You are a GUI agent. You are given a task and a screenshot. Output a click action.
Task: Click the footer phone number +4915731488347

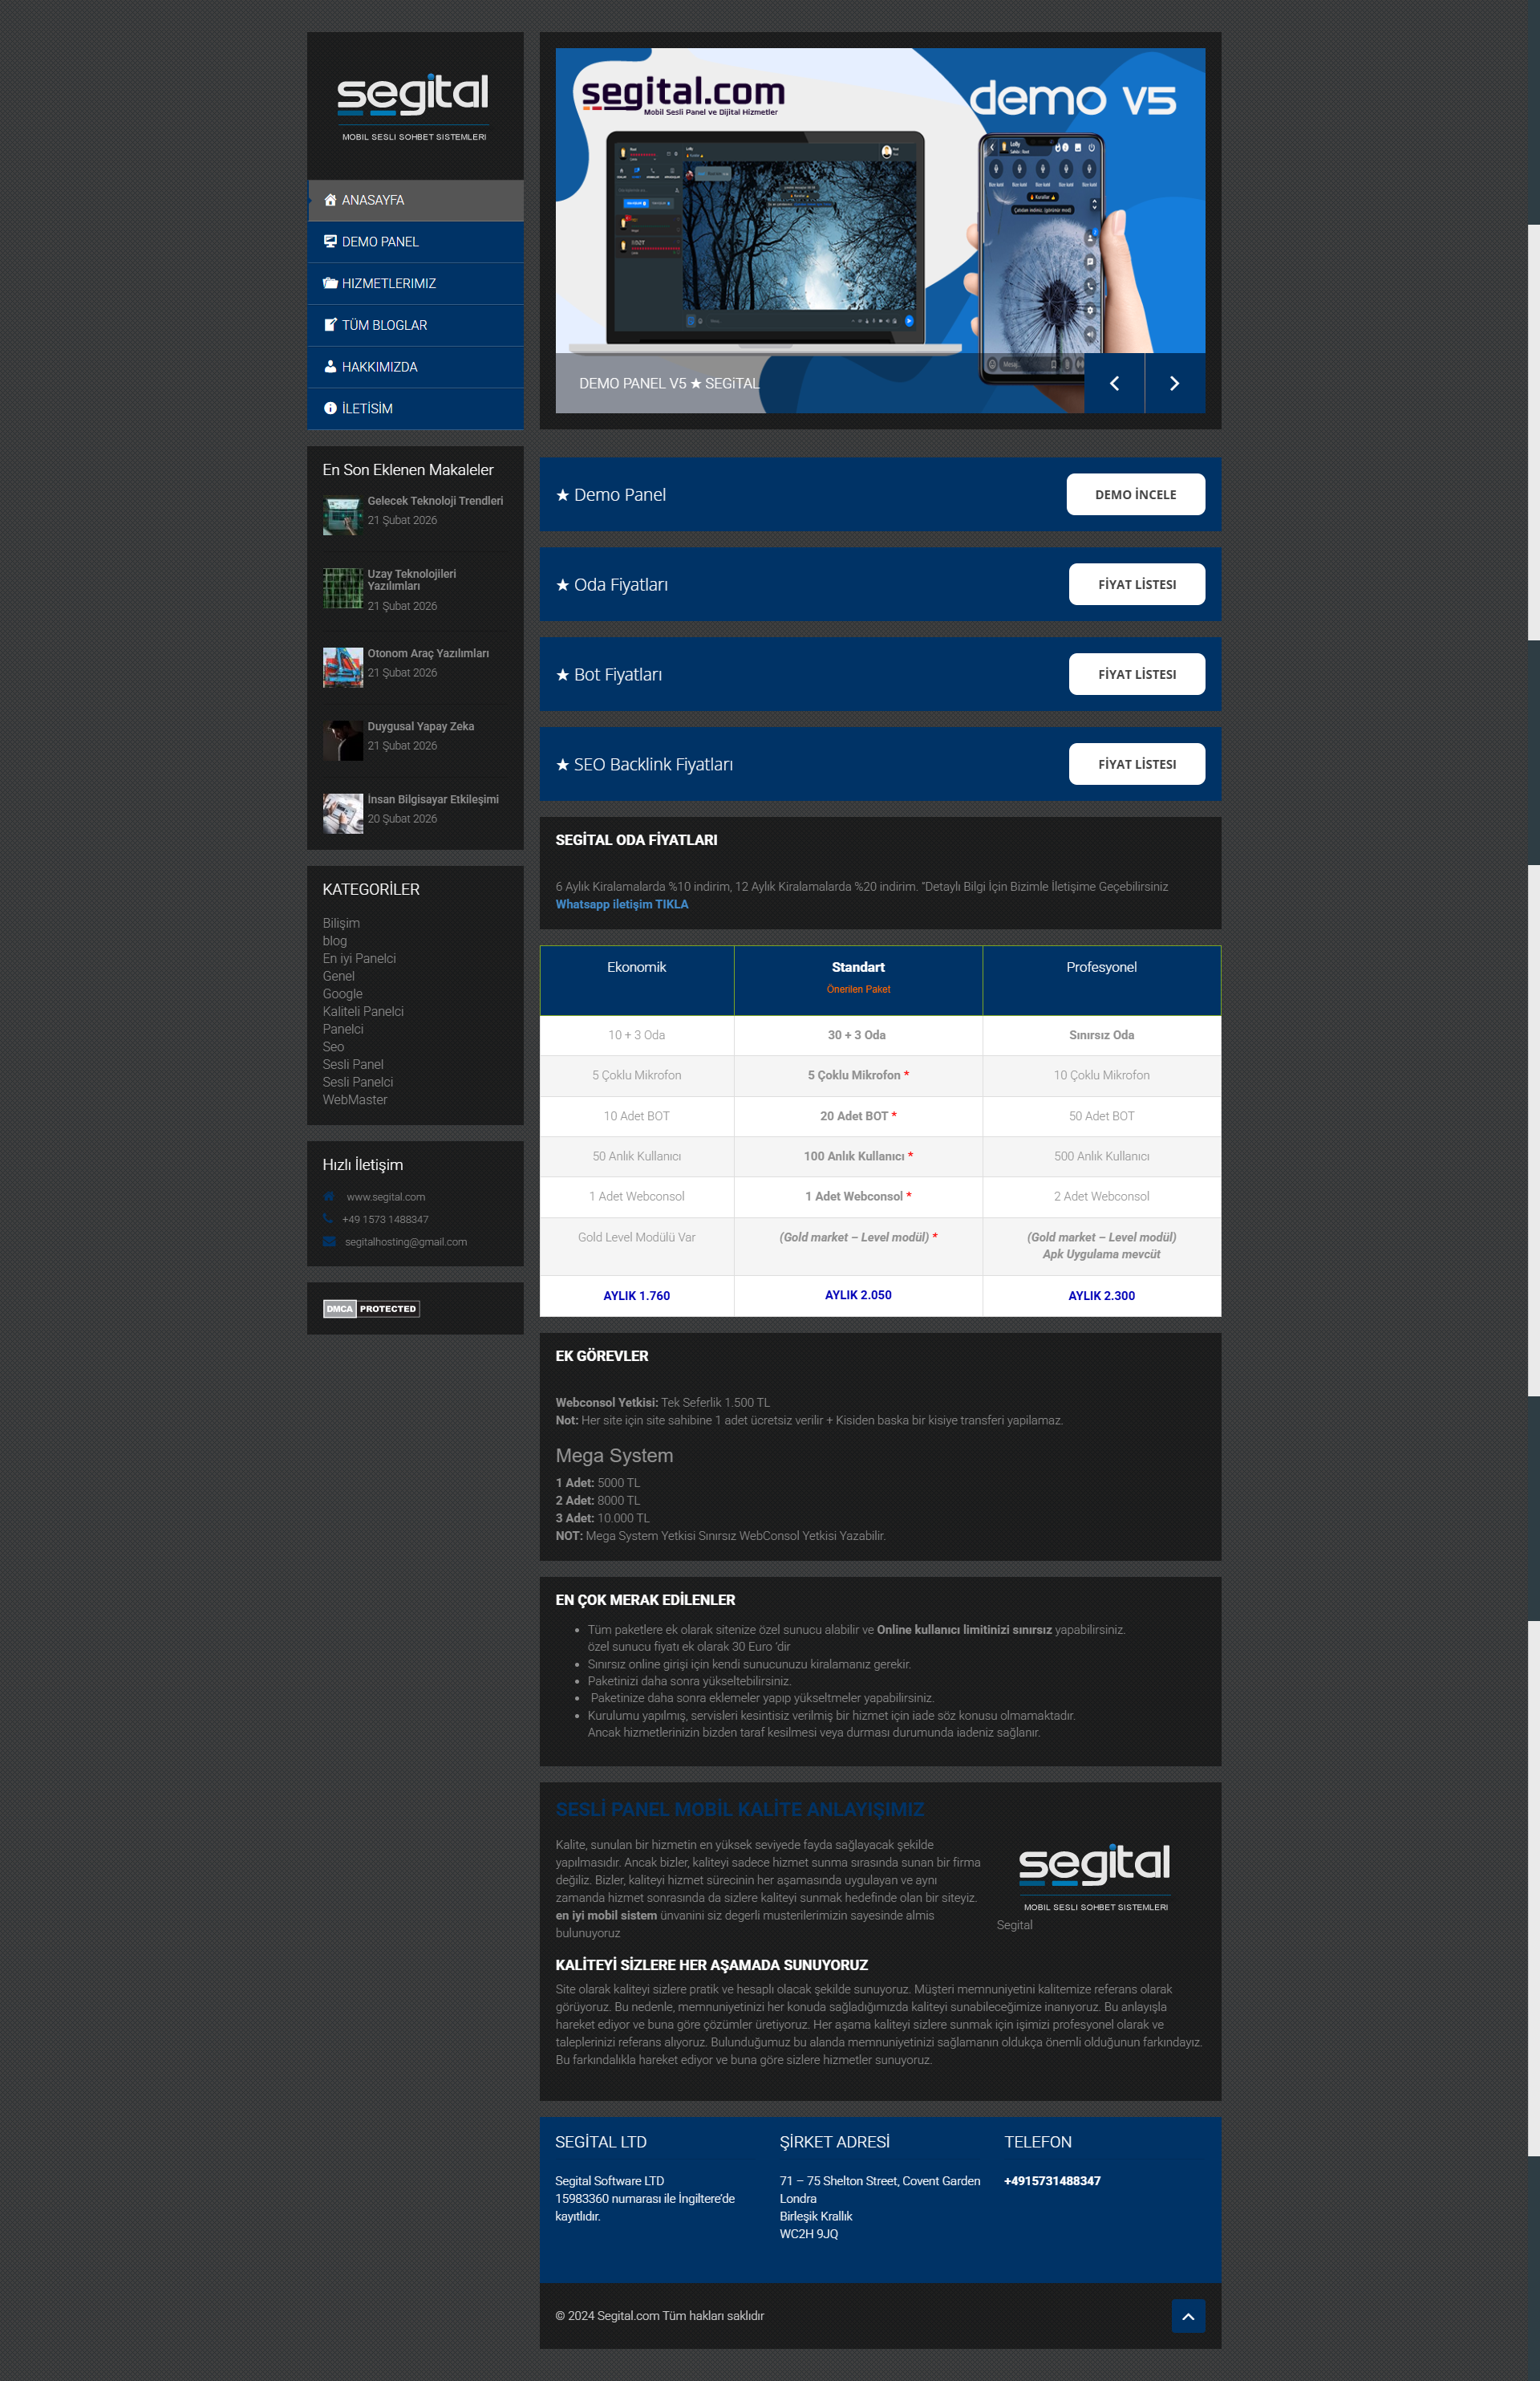tap(1052, 2181)
